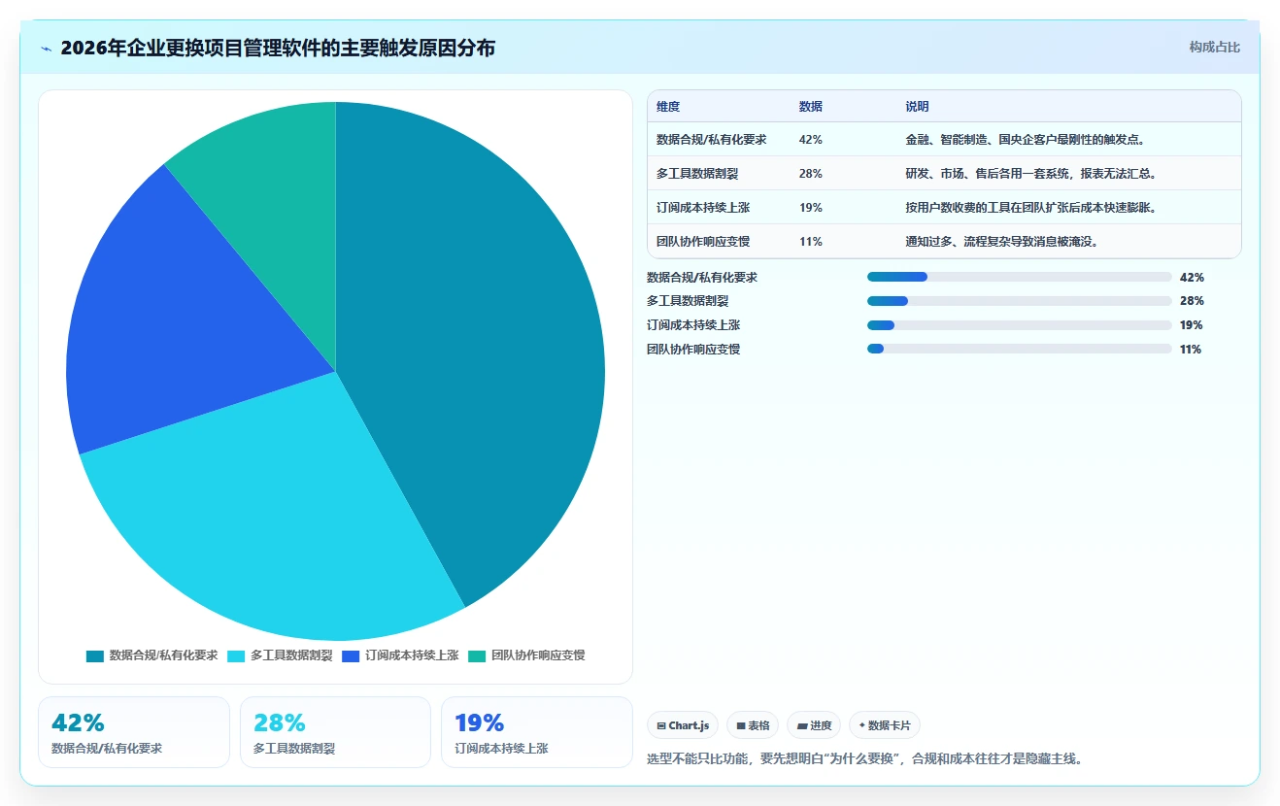1280x806 pixels.
Task: Click the 构成占比 label in header
Action: [1215, 47]
